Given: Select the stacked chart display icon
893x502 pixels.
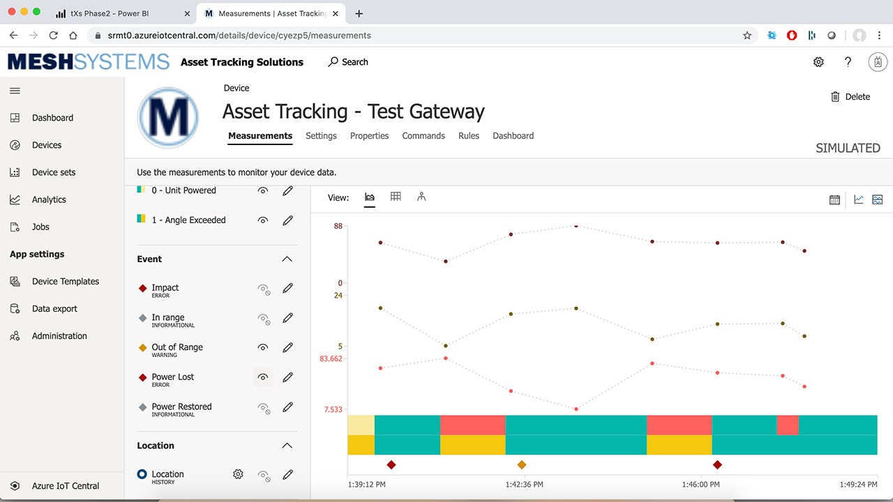Looking at the screenshot, I should (x=878, y=199).
